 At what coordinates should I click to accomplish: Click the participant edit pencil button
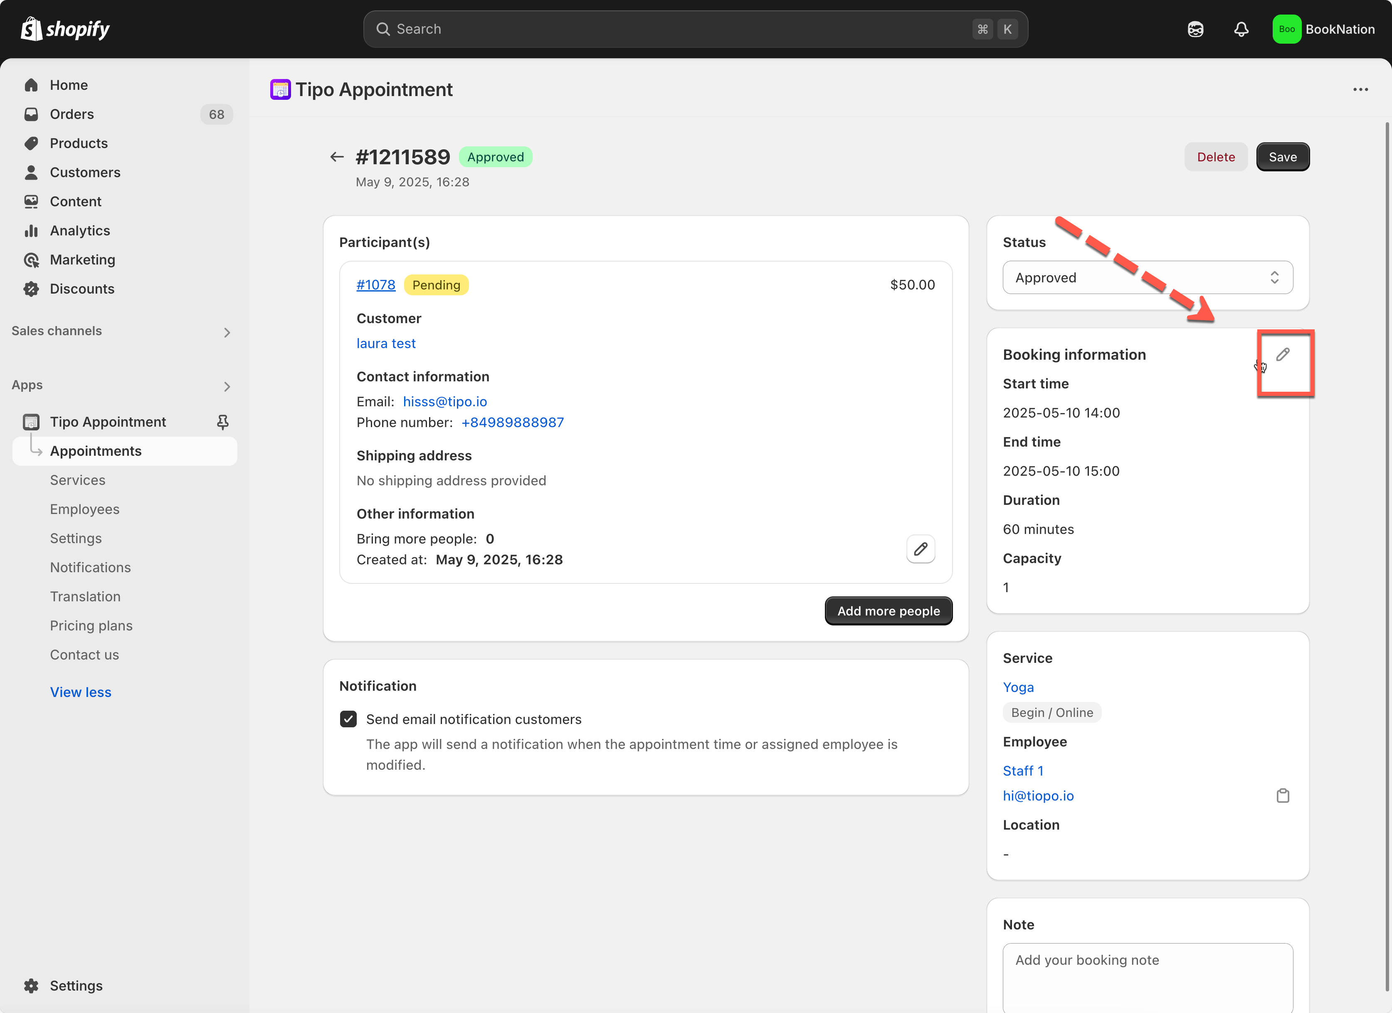click(x=920, y=549)
